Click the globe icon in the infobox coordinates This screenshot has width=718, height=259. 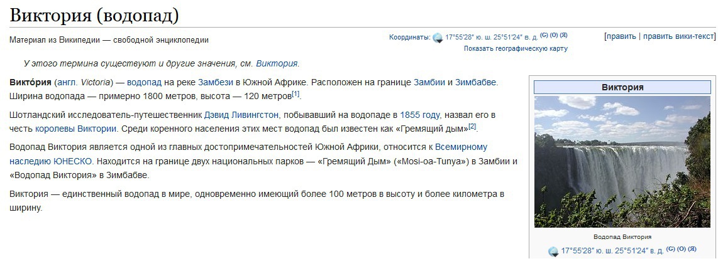point(554,251)
